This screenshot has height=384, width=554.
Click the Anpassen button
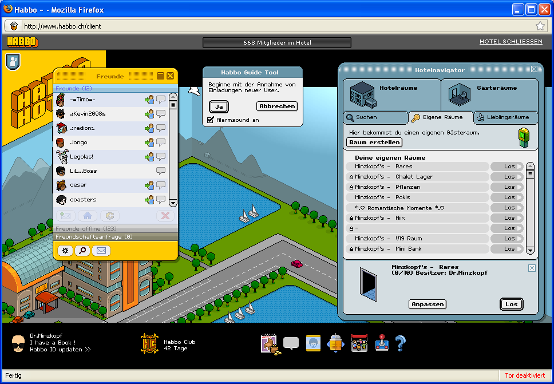(x=428, y=304)
